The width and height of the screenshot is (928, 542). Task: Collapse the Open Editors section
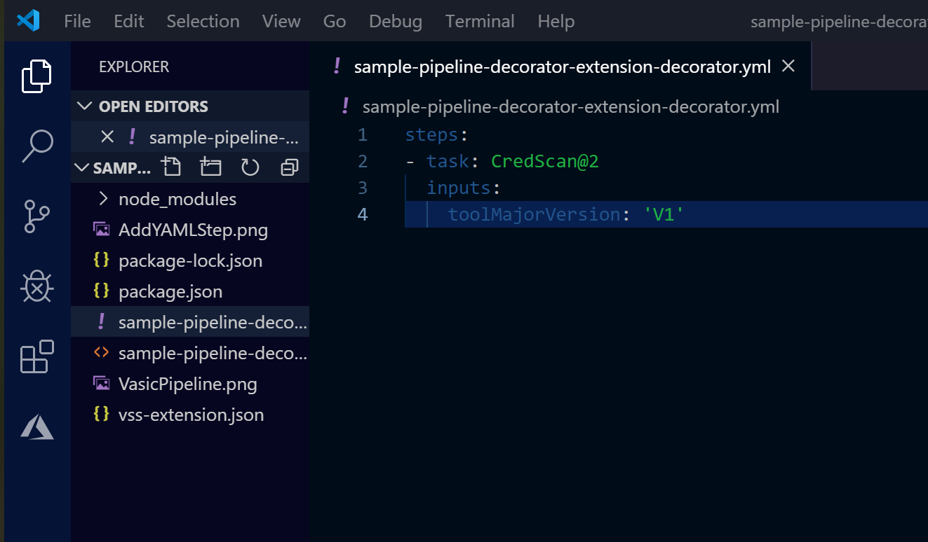point(86,106)
